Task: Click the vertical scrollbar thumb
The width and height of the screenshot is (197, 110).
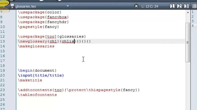Action: [188, 42]
